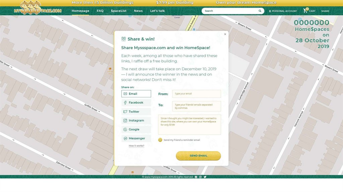The image size is (343, 192).
Task: Click the From email input field
Action: 197,94
